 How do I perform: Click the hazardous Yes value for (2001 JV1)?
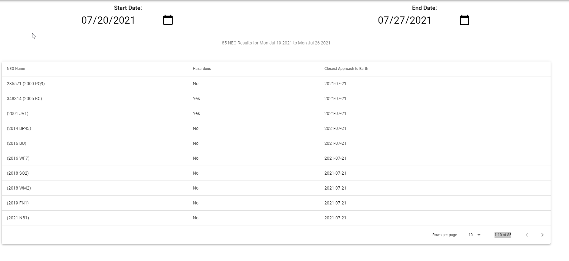196,113
